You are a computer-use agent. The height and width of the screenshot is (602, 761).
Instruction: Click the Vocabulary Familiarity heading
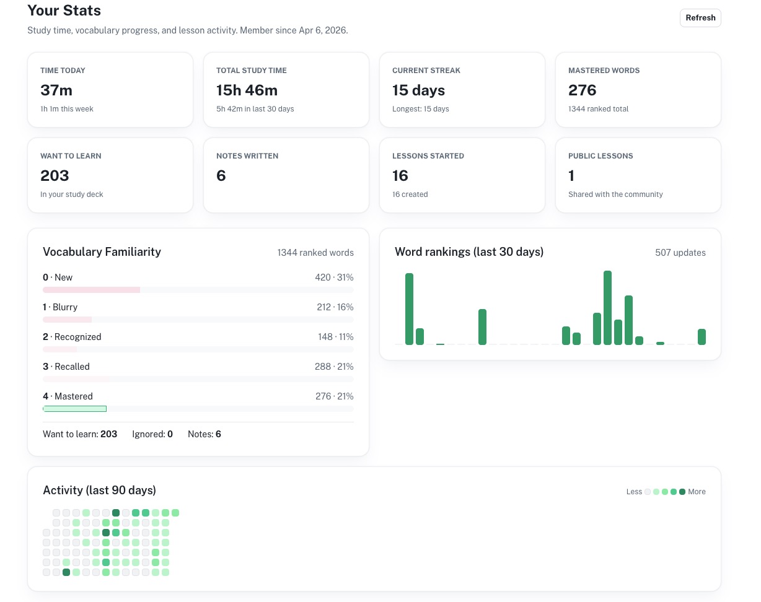(x=102, y=251)
